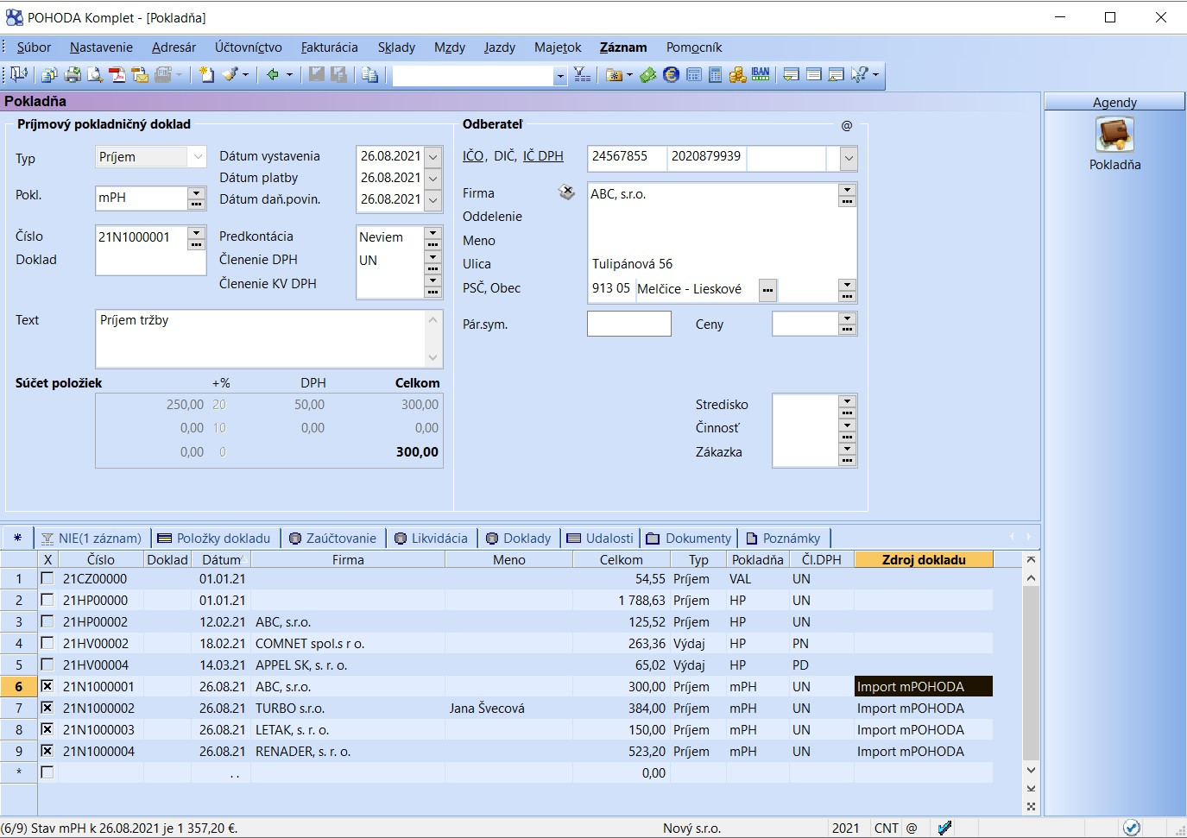
Task: Sort by the Zdroj dokladu column header
Action: [924, 559]
